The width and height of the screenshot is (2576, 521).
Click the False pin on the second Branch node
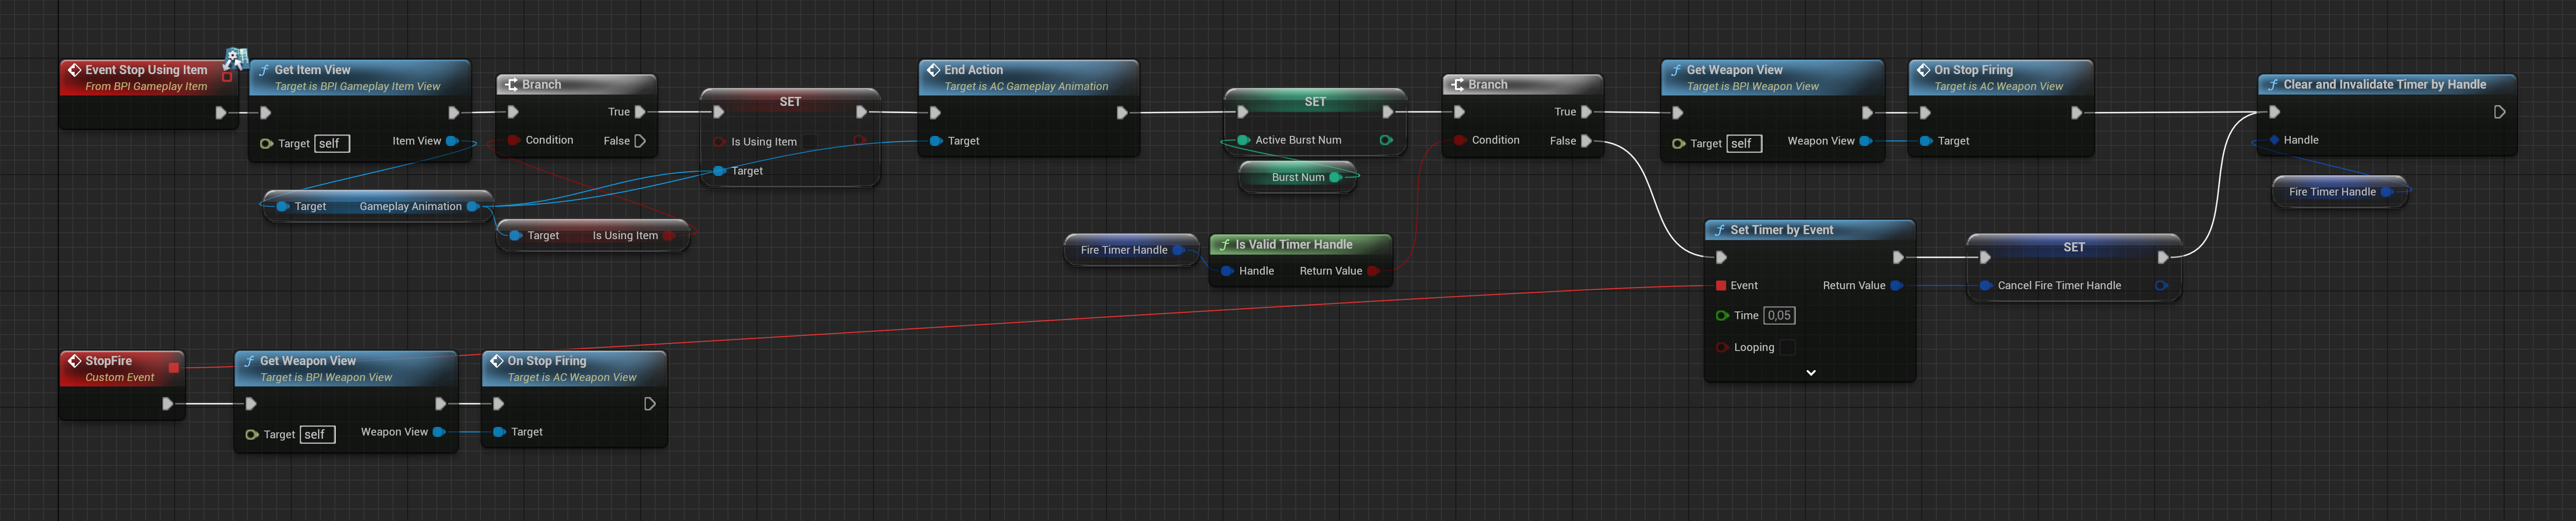tap(1586, 141)
